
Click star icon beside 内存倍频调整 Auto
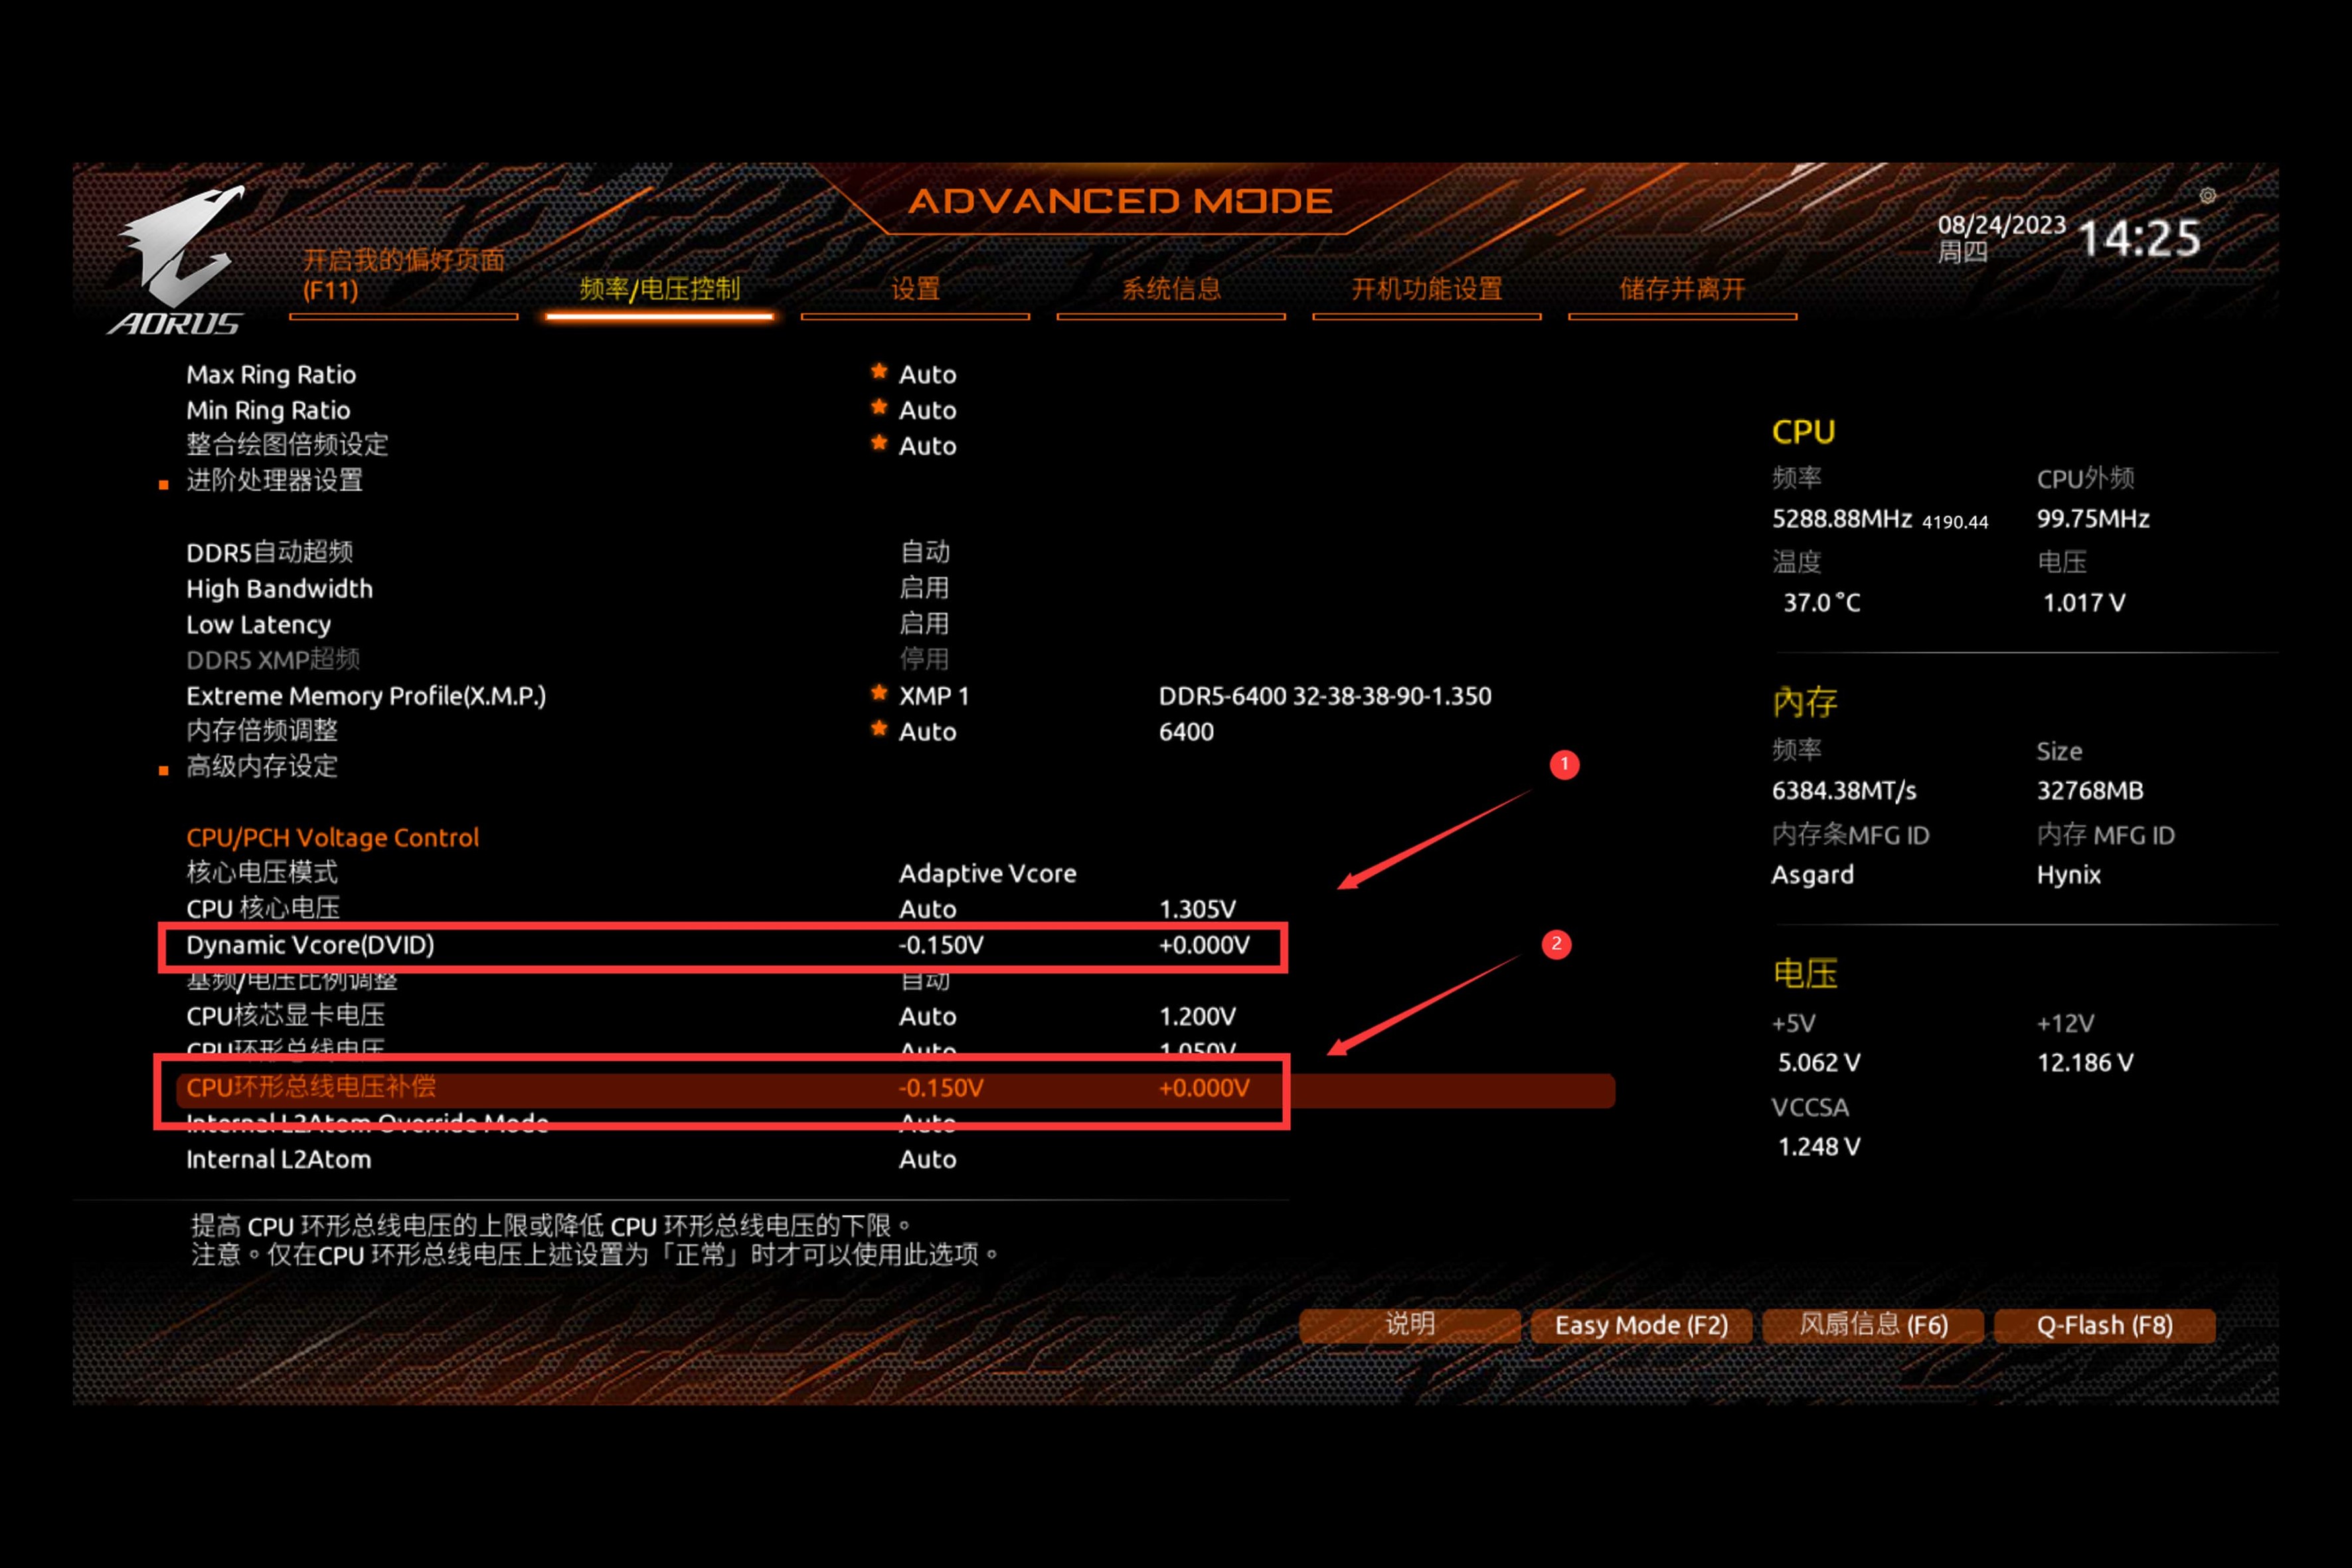coord(879,729)
